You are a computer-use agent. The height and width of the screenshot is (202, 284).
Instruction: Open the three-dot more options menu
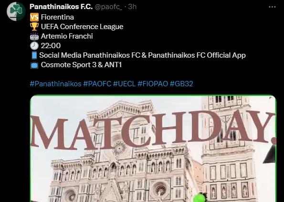(272, 7)
